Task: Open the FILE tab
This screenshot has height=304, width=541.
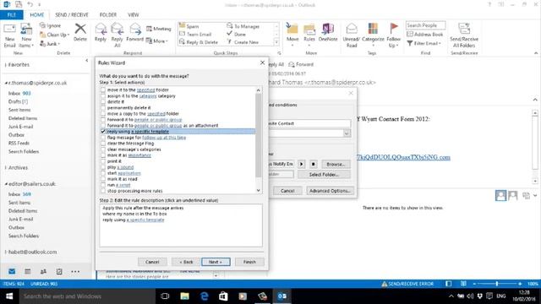Action: click(x=12, y=15)
